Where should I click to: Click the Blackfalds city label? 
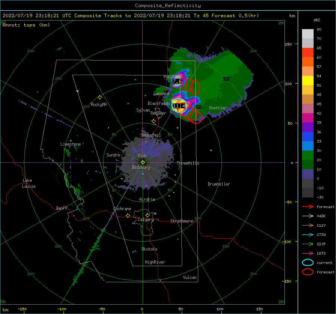(159, 103)
